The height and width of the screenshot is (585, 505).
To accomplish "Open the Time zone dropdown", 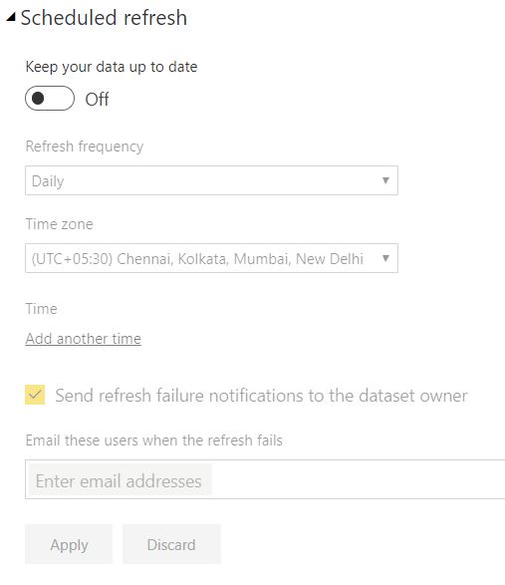I will [x=211, y=258].
